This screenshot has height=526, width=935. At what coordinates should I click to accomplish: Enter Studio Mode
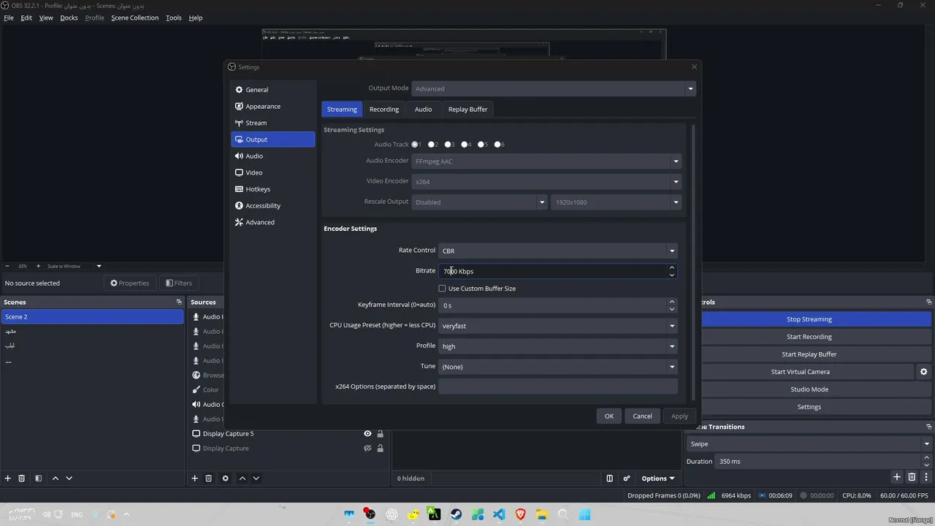pos(809,389)
